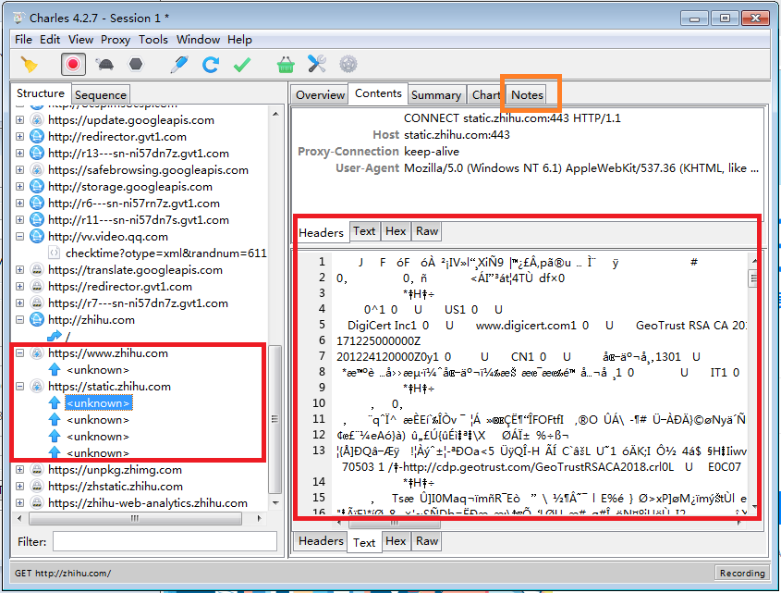Click globe icon for http://zhihu.com
The height and width of the screenshot is (593, 781).
coord(37,320)
